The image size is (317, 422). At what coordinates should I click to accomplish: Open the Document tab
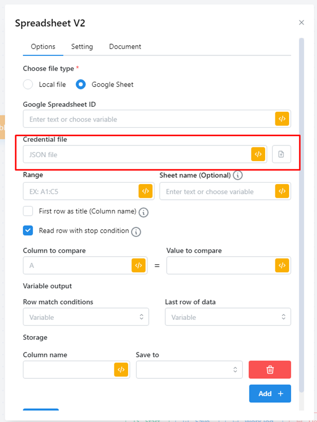(125, 47)
